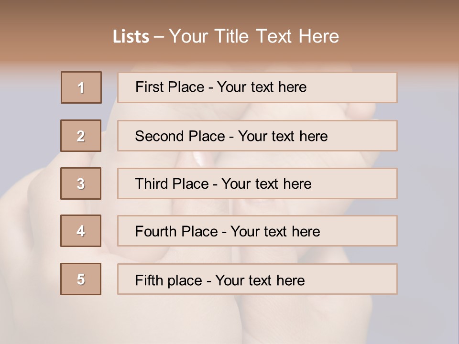Image resolution: width=459 pixels, height=344 pixels.
Task: Select the Fourth Place text bar
Action: tap(257, 231)
